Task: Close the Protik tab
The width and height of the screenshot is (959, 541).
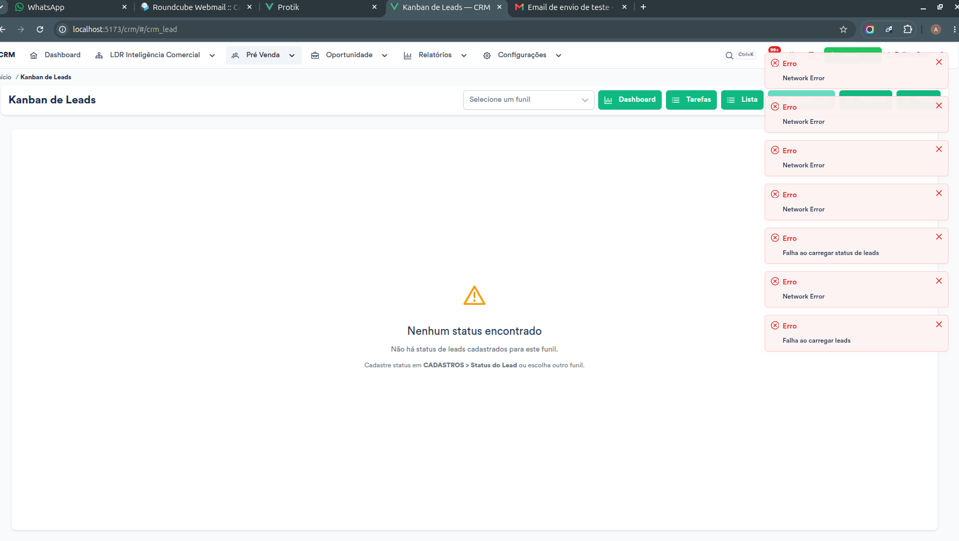Action: (374, 7)
